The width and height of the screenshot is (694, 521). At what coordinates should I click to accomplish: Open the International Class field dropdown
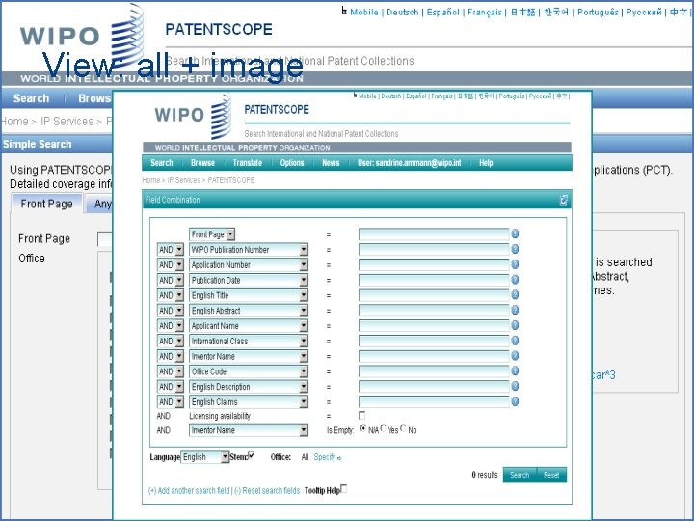pos(249,342)
